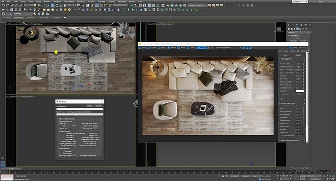Screen dimensions: 336x181
Task: Switch command panel to Display tab
Action: [306, 25]
